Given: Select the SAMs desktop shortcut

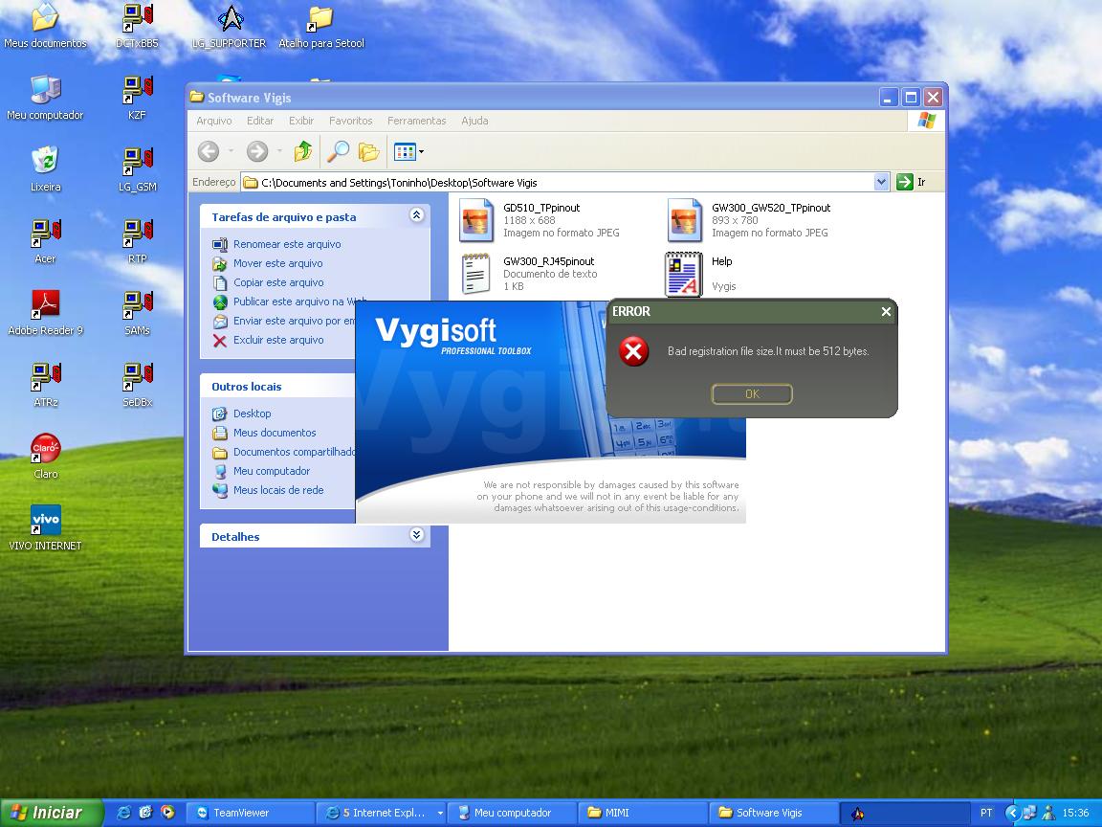Looking at the screenshot, I should (x=137, y=313).
